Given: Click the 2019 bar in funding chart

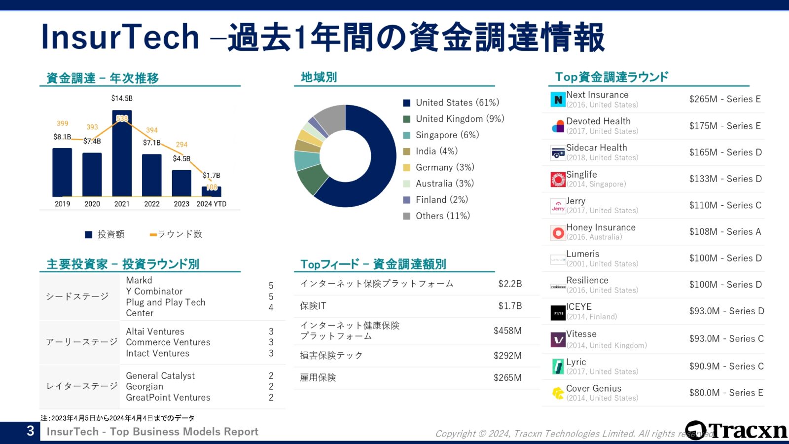Looking at the screenshot, I should click(62, 172).
